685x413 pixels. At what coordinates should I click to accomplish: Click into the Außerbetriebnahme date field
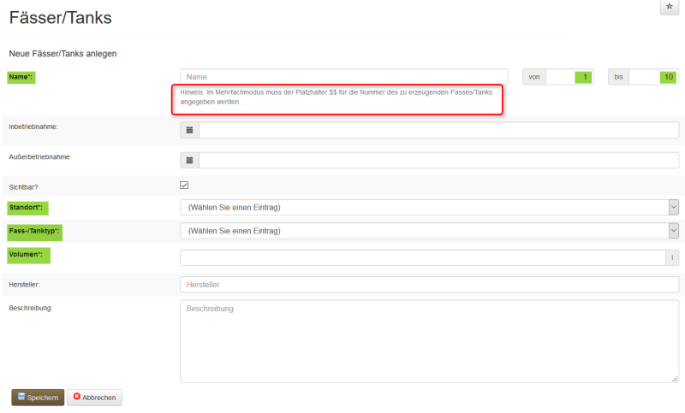click(x=438, y=160)
